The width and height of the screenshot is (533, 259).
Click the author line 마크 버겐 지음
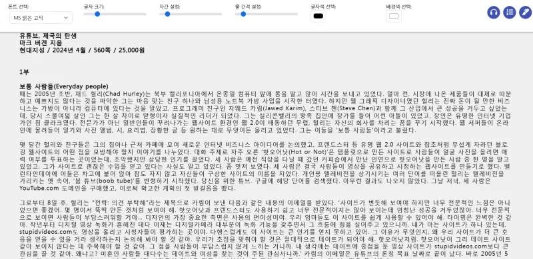point(41,43)
